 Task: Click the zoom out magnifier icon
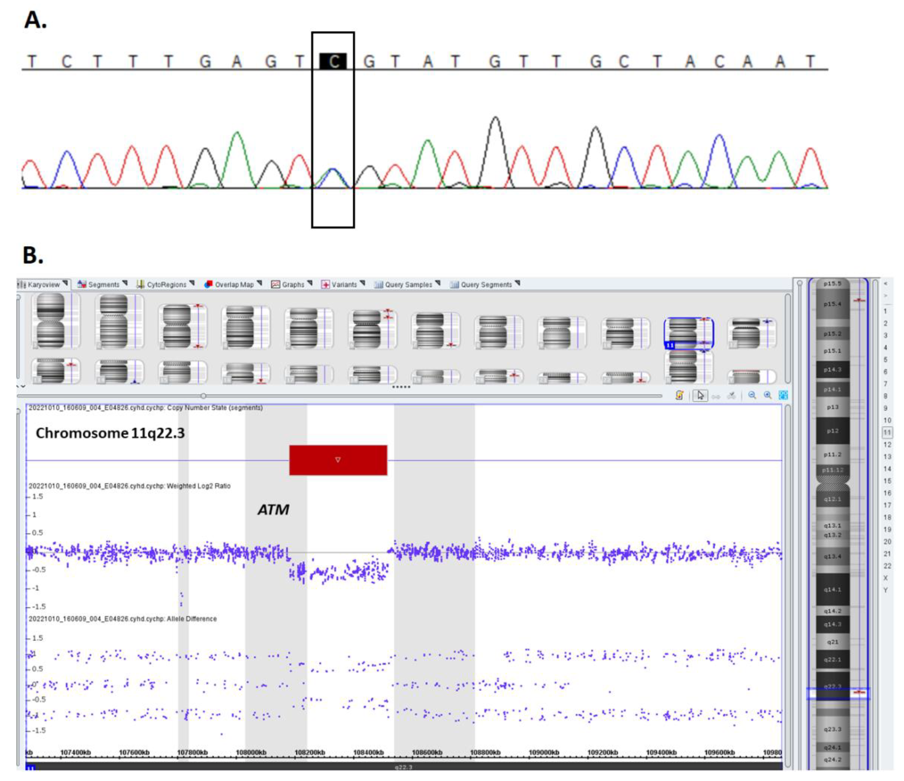click(752, 395)
